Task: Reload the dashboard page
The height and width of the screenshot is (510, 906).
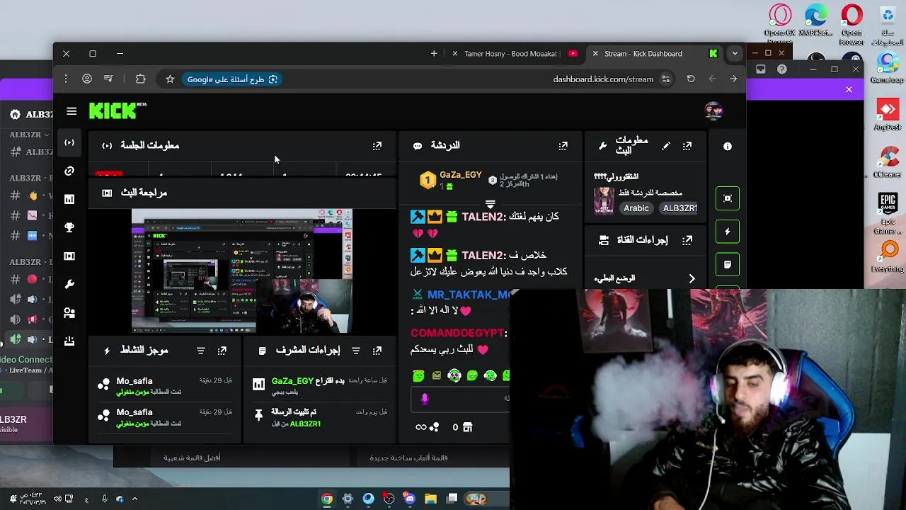Action: pos(691,79)
